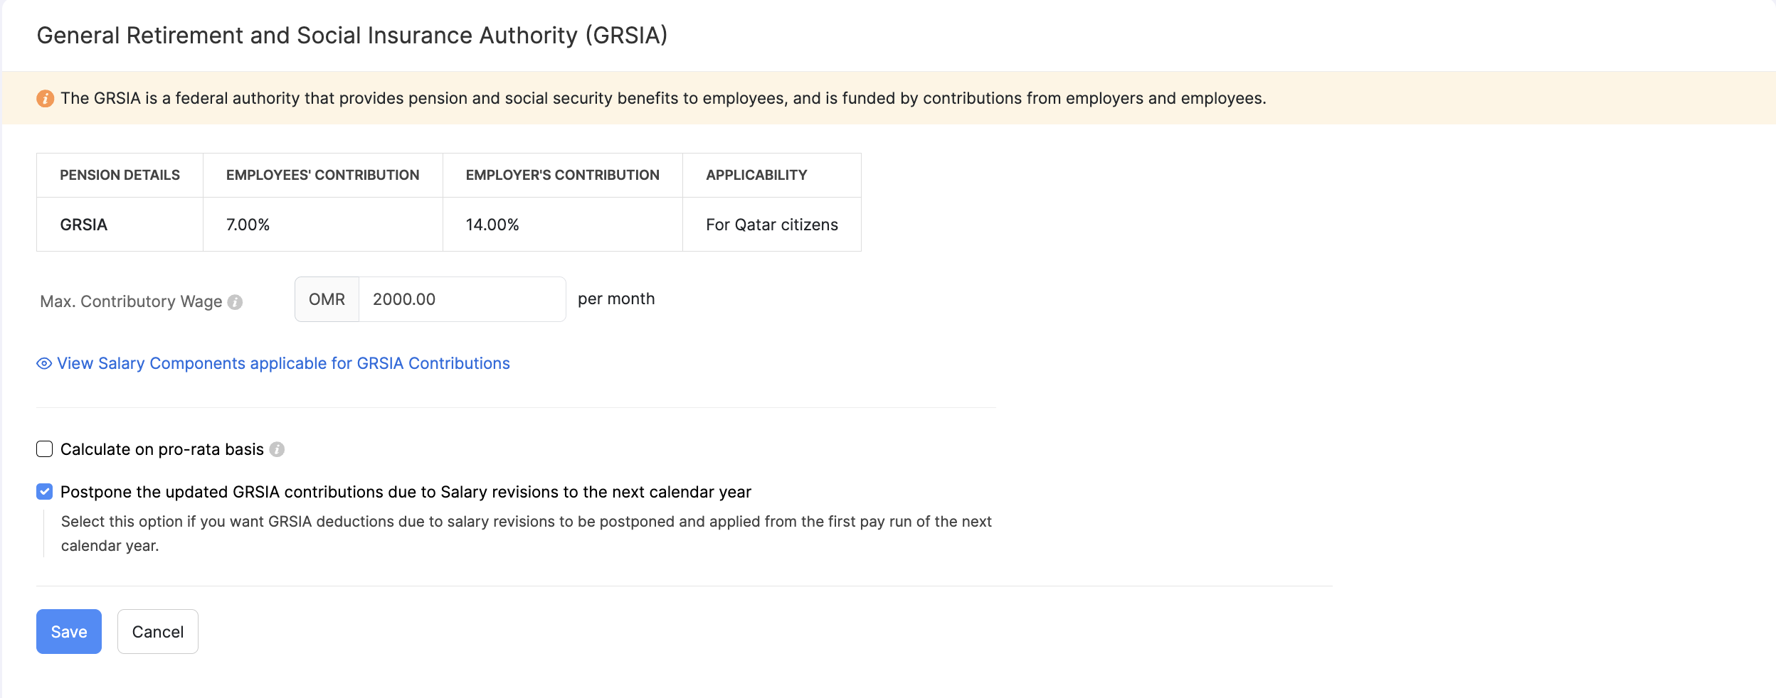Select the GRSIA page title heading

[x=352, y=34]
